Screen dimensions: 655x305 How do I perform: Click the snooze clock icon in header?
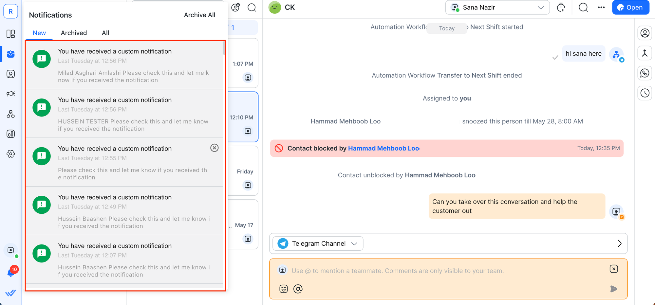tap(561, 8)
